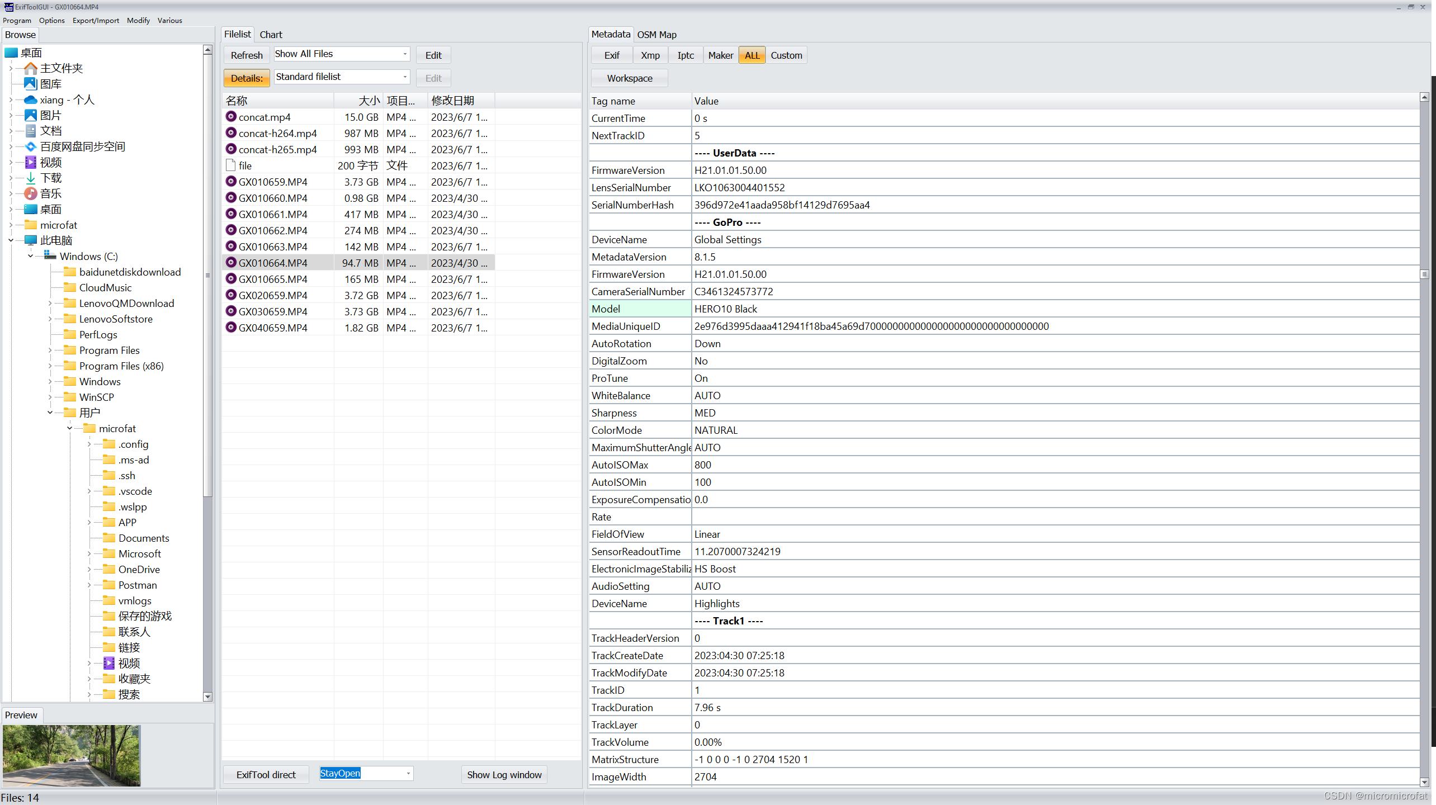1436x805 pixels.
Task: Toggle the Details: filelist button
Action: [x=247, y=78]
